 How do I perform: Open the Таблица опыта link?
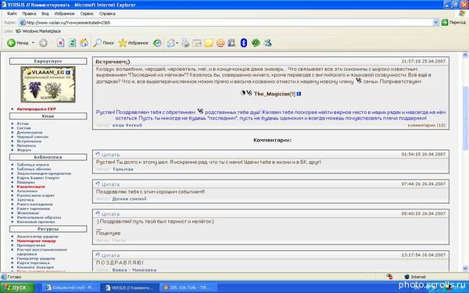pos(33,165)
